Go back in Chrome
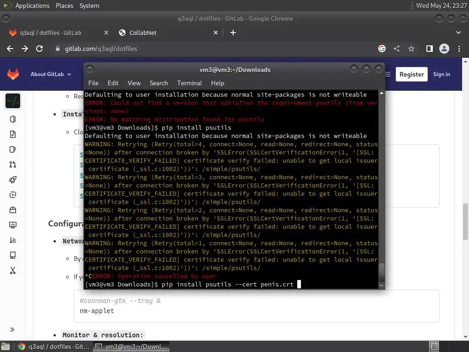Image resolution: width=469 pixels, height=352 pixels. pos(10,49)
